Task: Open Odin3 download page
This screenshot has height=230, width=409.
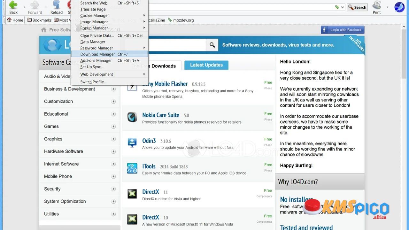Action: click(149, 141)
